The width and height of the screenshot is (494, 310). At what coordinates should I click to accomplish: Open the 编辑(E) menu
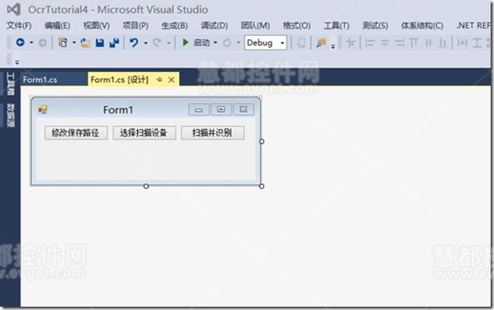point(57,25)
